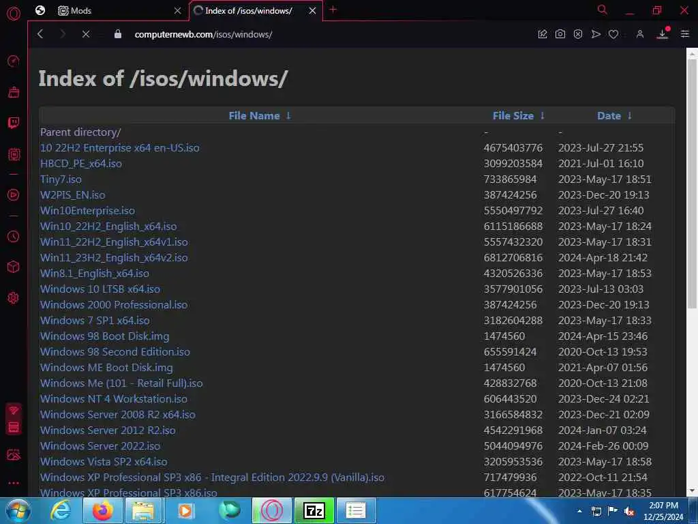Click Windows NT 4 Workstation.iso link
698x524 pixels.
pos(114,398)
